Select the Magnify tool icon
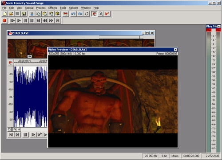Screen dimensions: 222x160 pyautogui.click(x=101, y=14)
